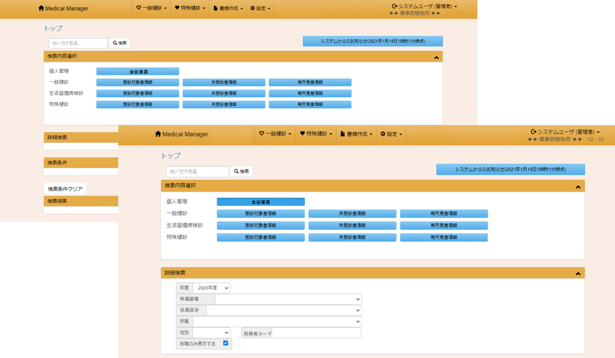
Task: Open the 書類作成 menu in the back window
Action: pos(227,8)
